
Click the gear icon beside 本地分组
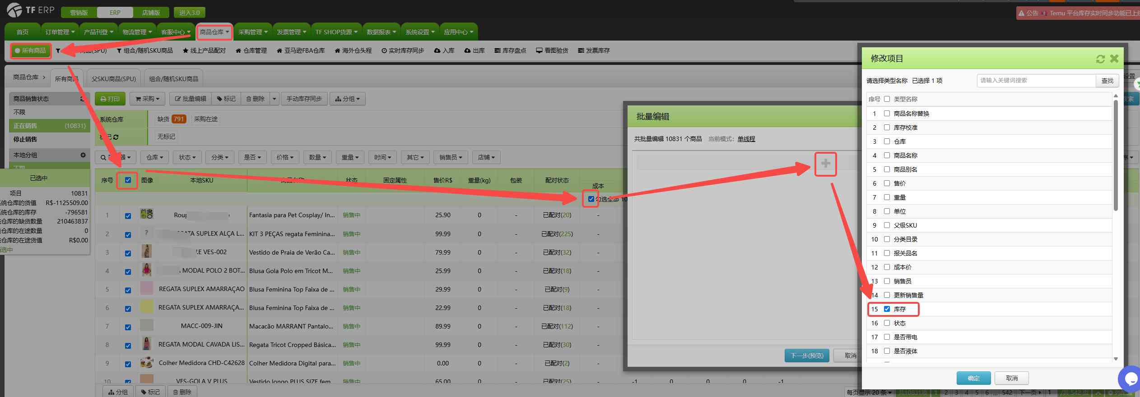83,155
